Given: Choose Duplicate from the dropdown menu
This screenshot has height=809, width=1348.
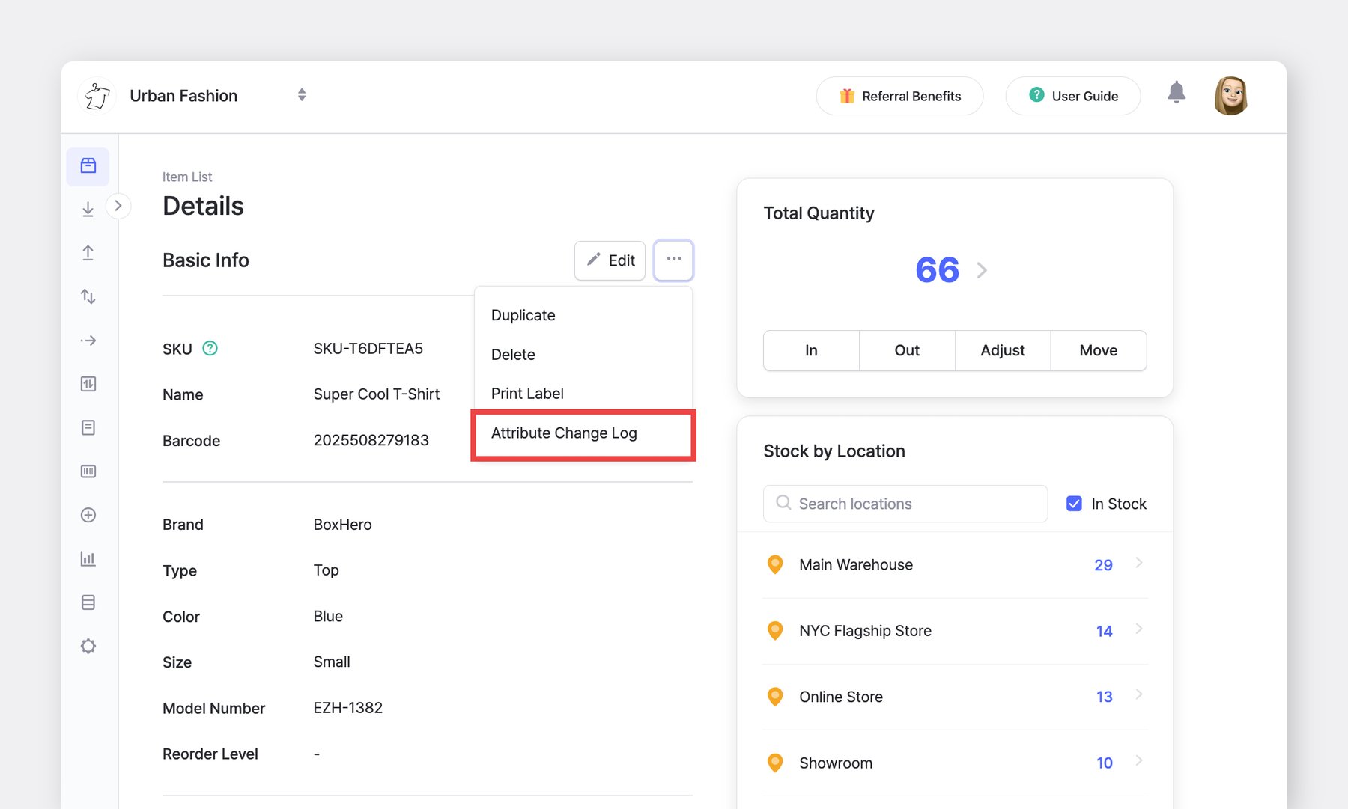Looking at the screenshot, I should (523, 315).
